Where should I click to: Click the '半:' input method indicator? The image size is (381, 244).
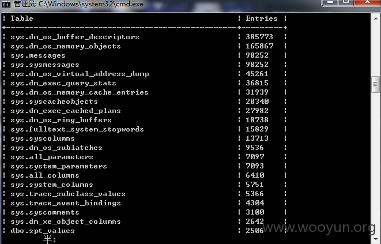50,240
